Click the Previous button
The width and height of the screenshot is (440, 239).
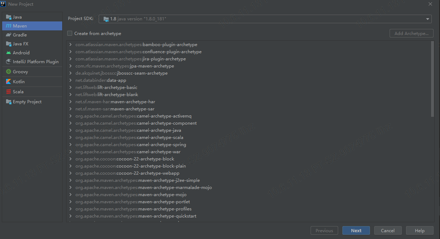324,230
